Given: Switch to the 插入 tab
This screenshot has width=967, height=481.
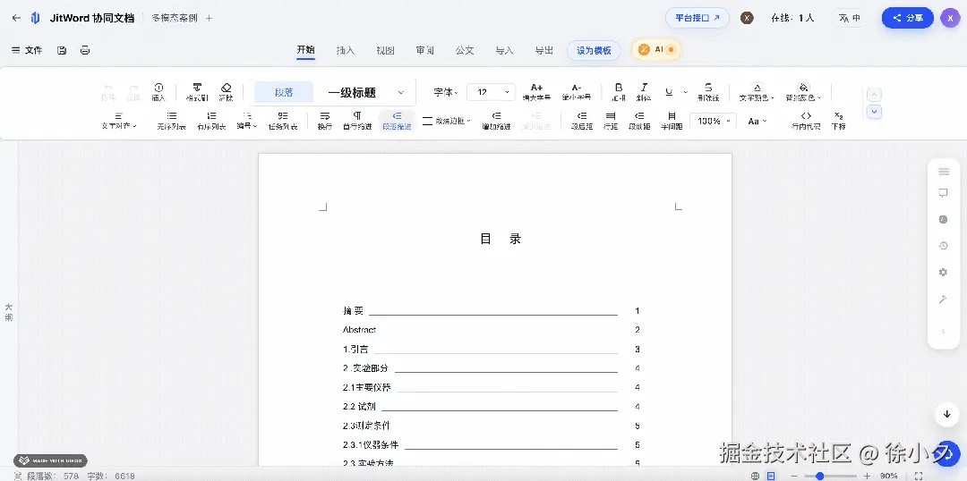Looking at the screenshot, I should [x=346, y=50].
